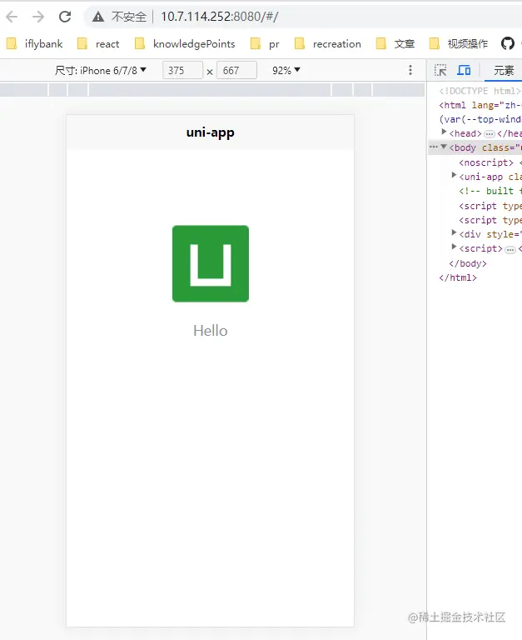Select the DOCTYPE html row
This screenshot has height=640, width=522.
click(x=475, y=91)
